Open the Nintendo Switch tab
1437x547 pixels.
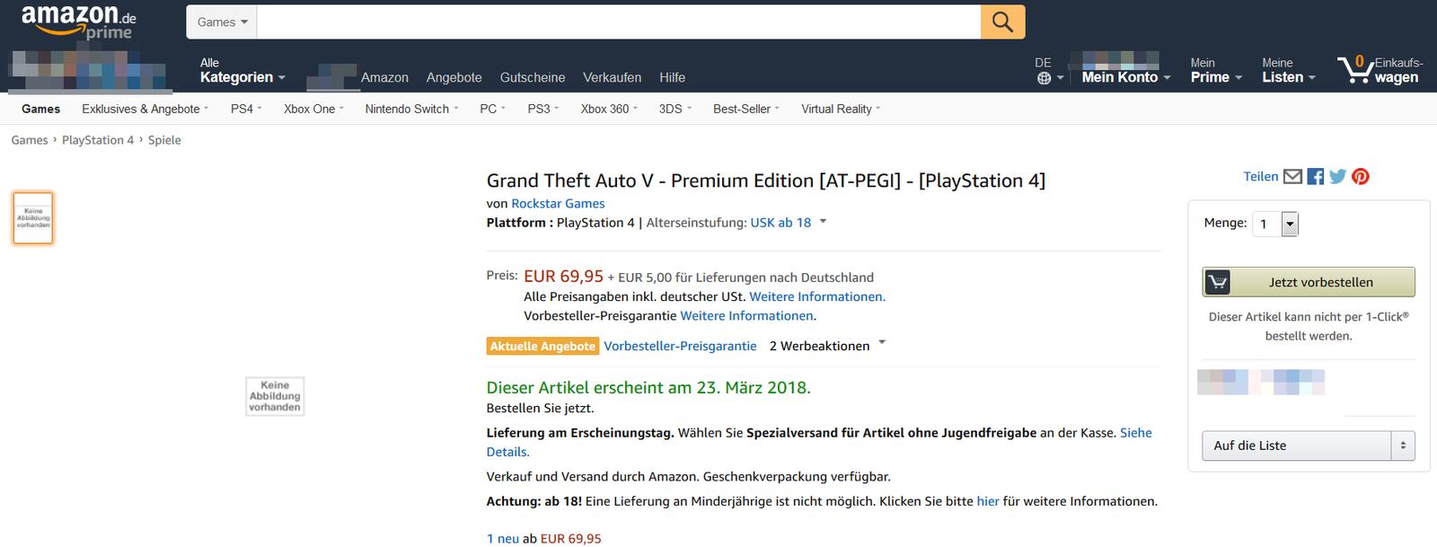click(407, 109)
